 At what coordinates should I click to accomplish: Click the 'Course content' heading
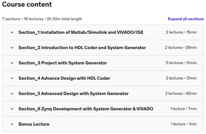[27, 4]
